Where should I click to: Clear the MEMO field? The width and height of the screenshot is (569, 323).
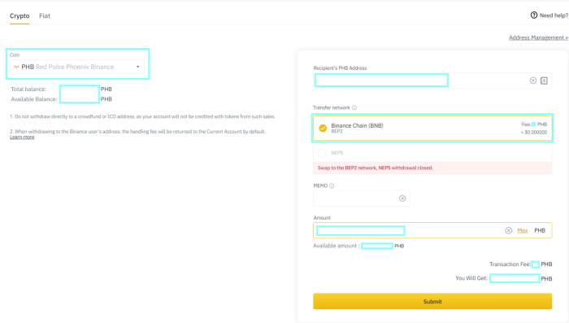402,199
